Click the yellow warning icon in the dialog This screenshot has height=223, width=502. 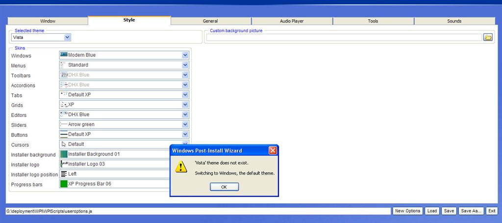[181, 167]
